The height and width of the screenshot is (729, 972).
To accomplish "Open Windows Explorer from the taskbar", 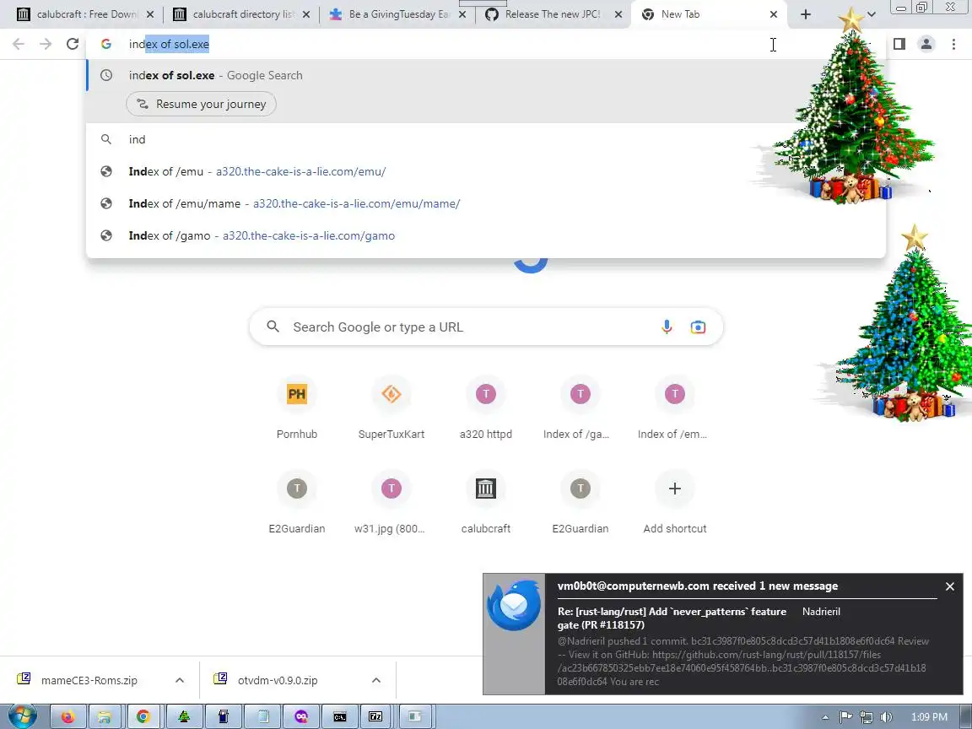I will [x=105, y=716].
